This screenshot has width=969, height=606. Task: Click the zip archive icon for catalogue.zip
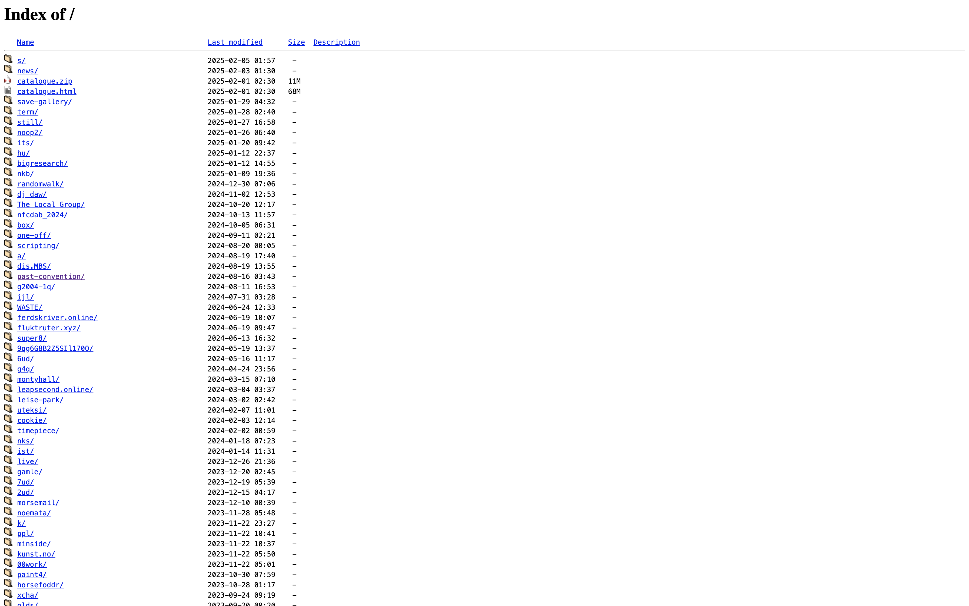coord(8,80)
